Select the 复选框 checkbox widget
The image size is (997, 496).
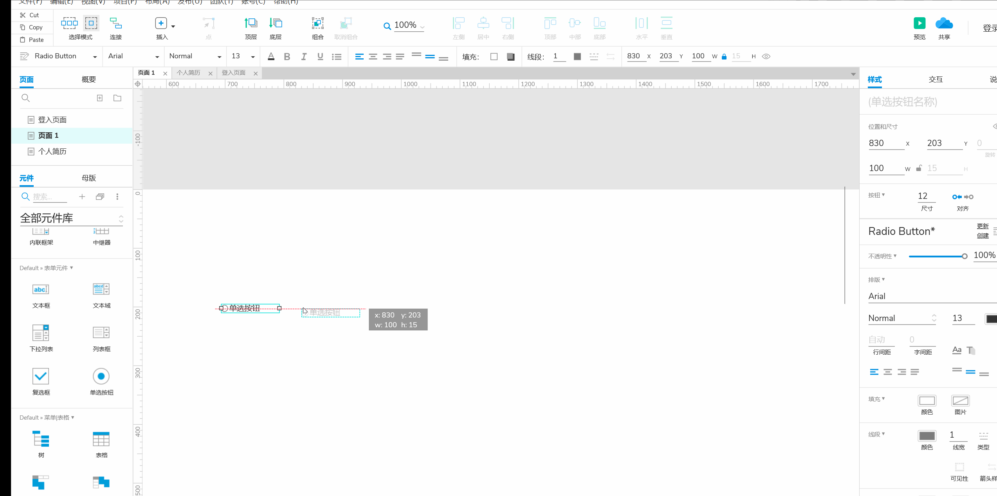point(41,382)
